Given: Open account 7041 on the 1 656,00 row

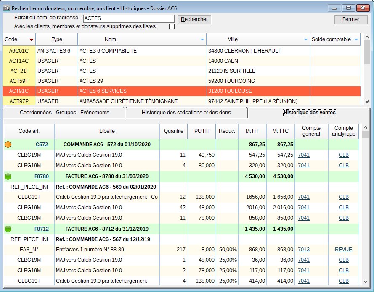Looking at the screenshot, I should tap(304, 197).
